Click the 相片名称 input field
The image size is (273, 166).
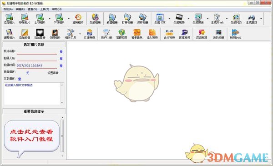coord(37,52)
